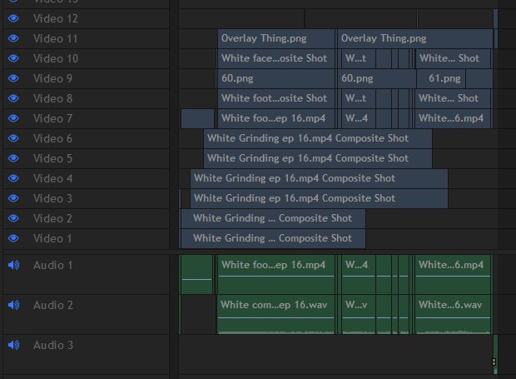Select second Overlay Thing.png clip on Video 11
Image resolution: width=516 pixels, height=379 pixels.
pos(415,38)
